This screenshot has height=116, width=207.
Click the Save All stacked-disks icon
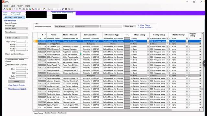pyautogui.click(x=27, y=9)
